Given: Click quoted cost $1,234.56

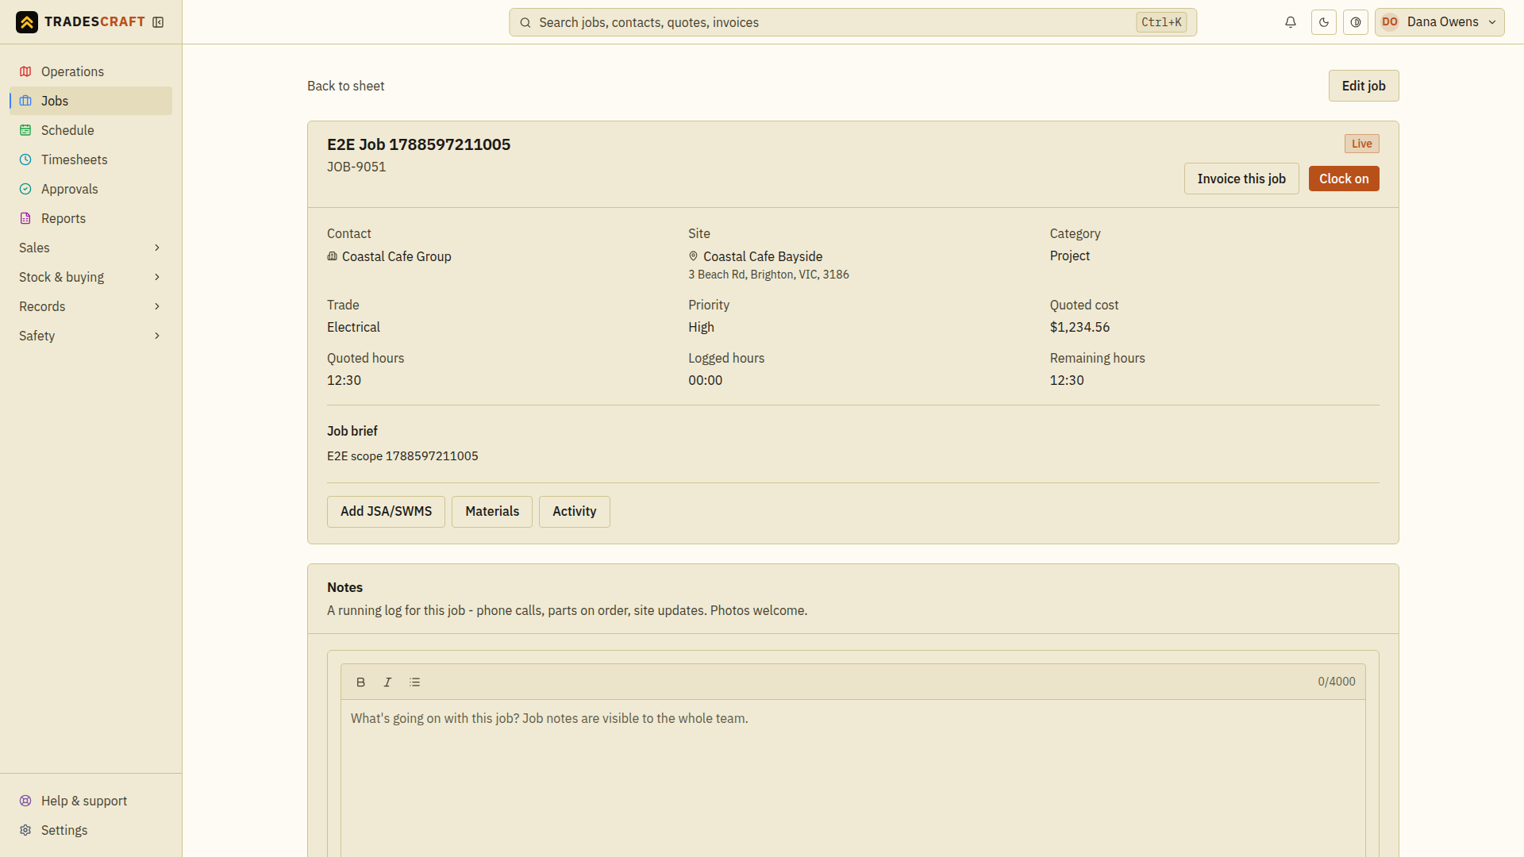Looking at the screenshot, I should 1079,327.
